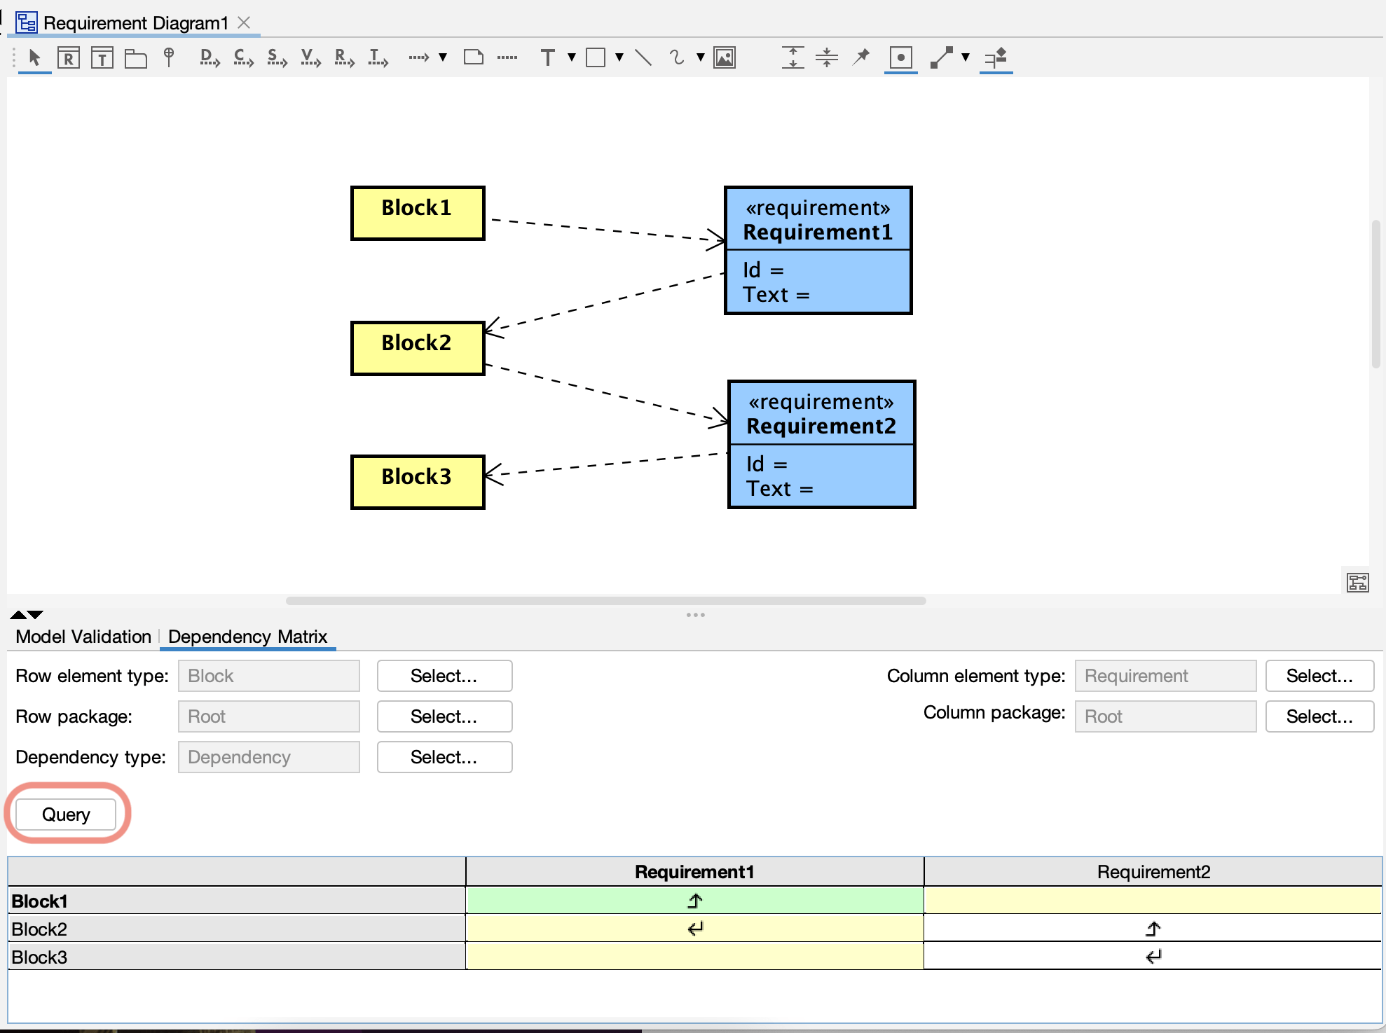
Task: Open the dependency arrow type dropdown
Action: pyautogui.click(x=442, y=58)
